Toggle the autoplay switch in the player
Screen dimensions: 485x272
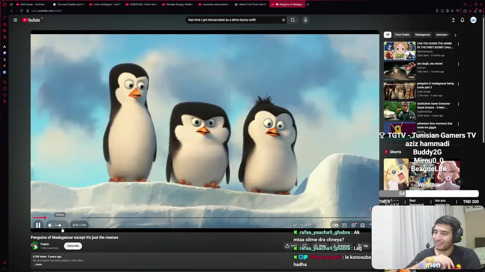335,225
